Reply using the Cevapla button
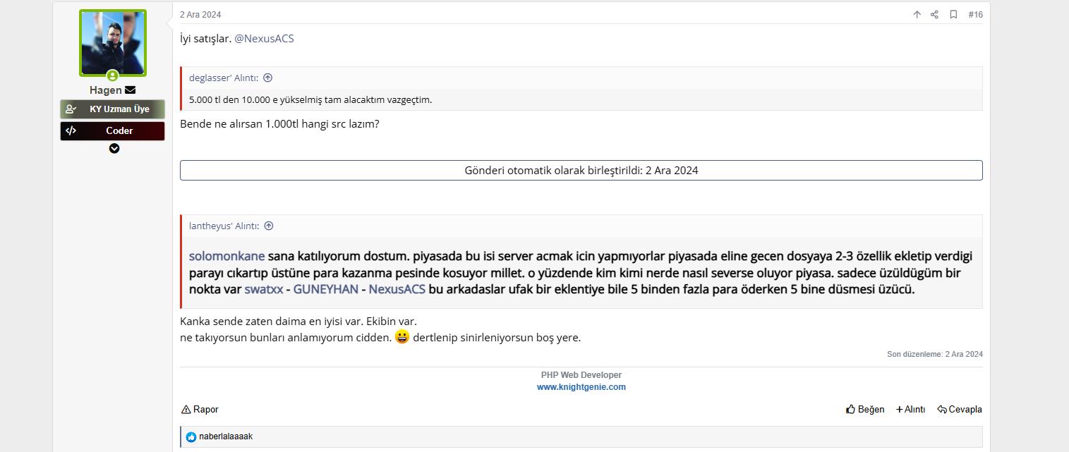 pos(960,409)
